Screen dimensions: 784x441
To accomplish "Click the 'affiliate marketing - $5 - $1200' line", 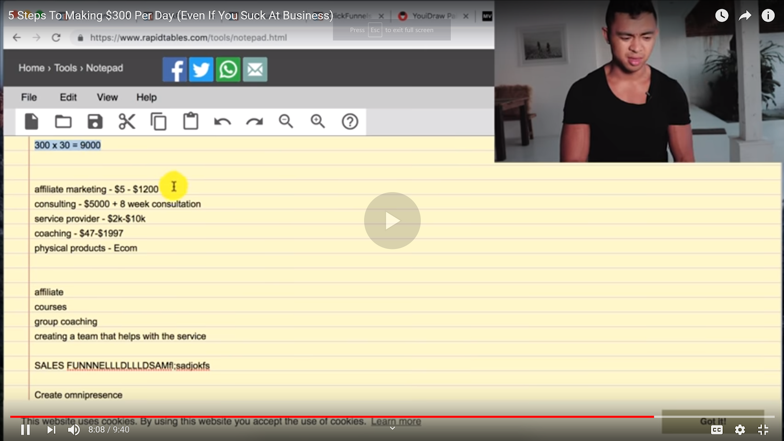I will (97, 189).
